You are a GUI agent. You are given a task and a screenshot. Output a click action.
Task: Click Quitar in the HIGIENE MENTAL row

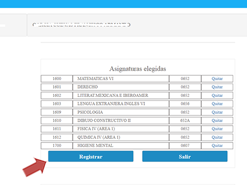coord(217,145)
